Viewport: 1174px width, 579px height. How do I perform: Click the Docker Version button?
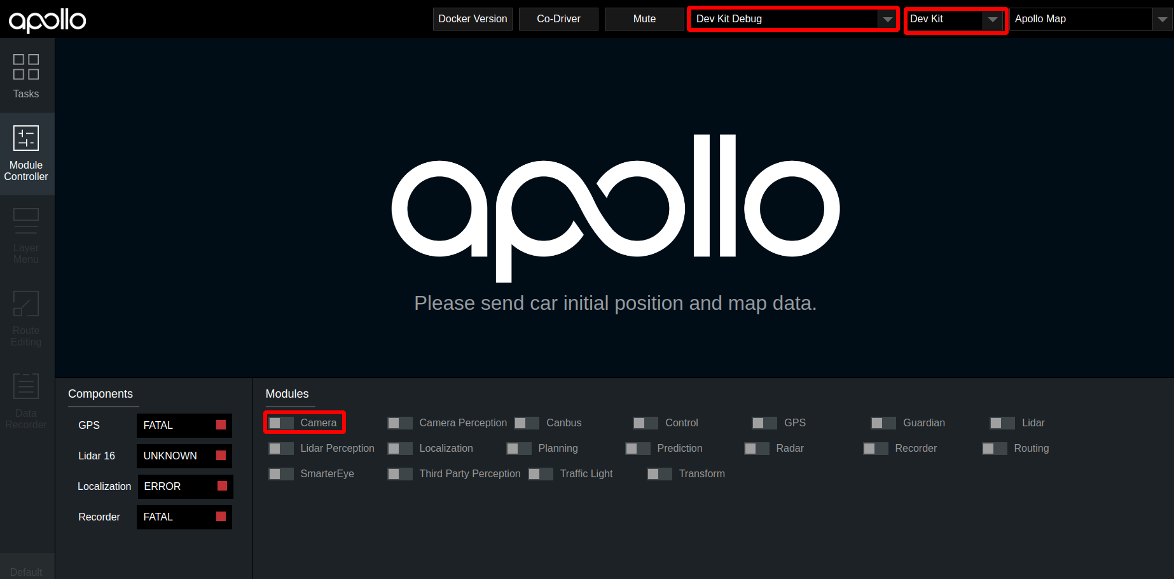tap(473, 19)
